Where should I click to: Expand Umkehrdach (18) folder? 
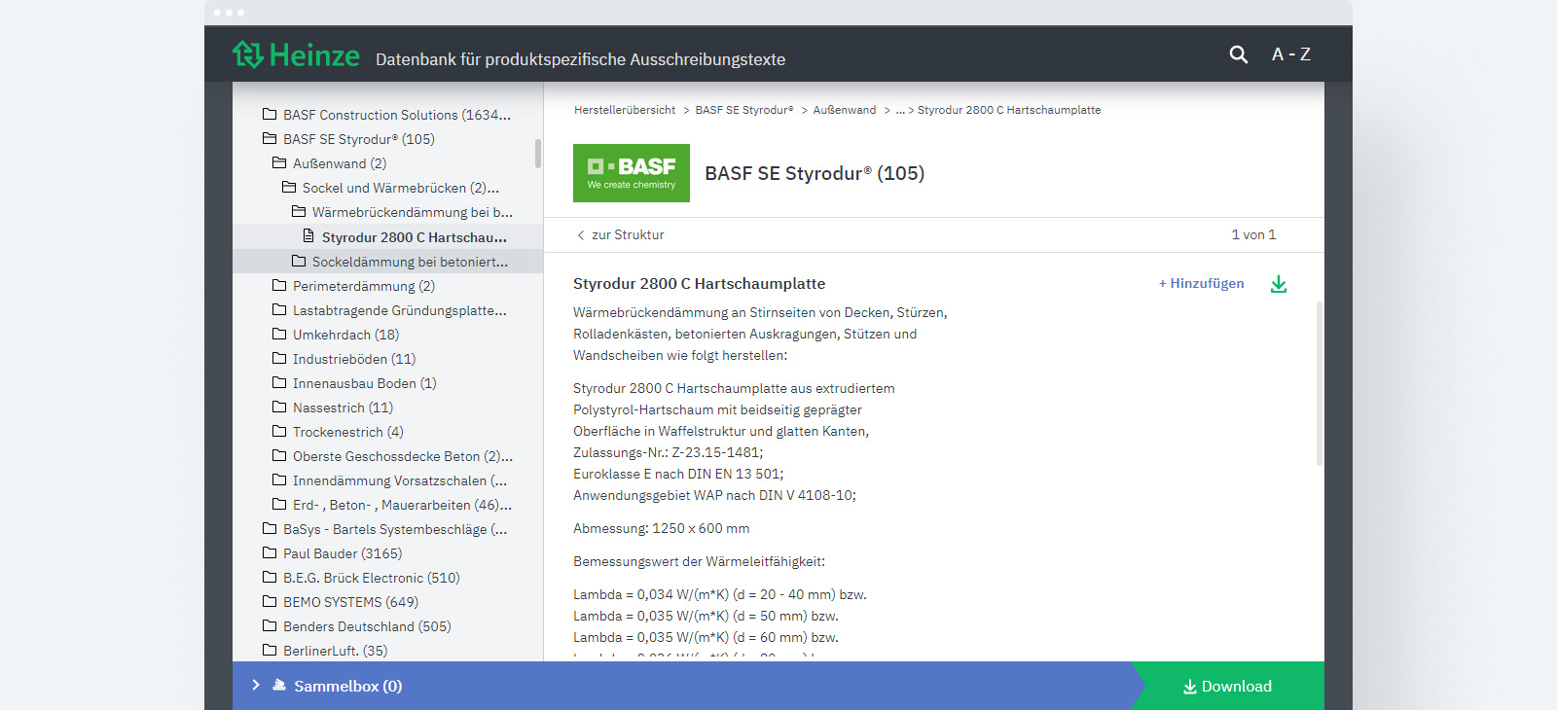[x=336, y=335]
